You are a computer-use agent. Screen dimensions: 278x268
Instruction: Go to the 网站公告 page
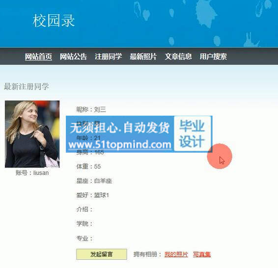(73, 57)
